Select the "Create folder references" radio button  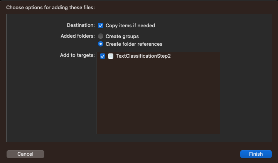tap(101, 44)
